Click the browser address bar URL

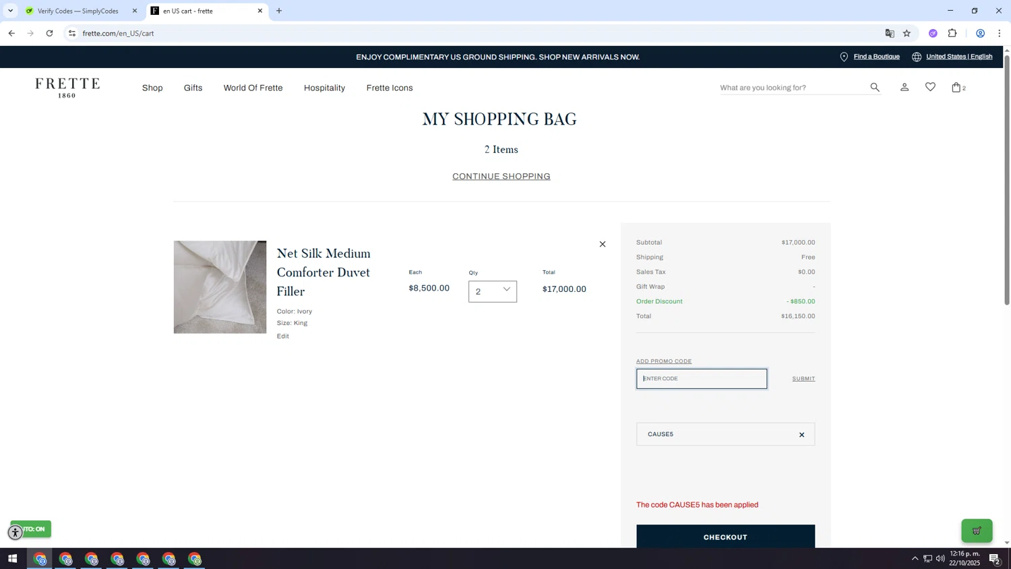[x=118, y=33]
